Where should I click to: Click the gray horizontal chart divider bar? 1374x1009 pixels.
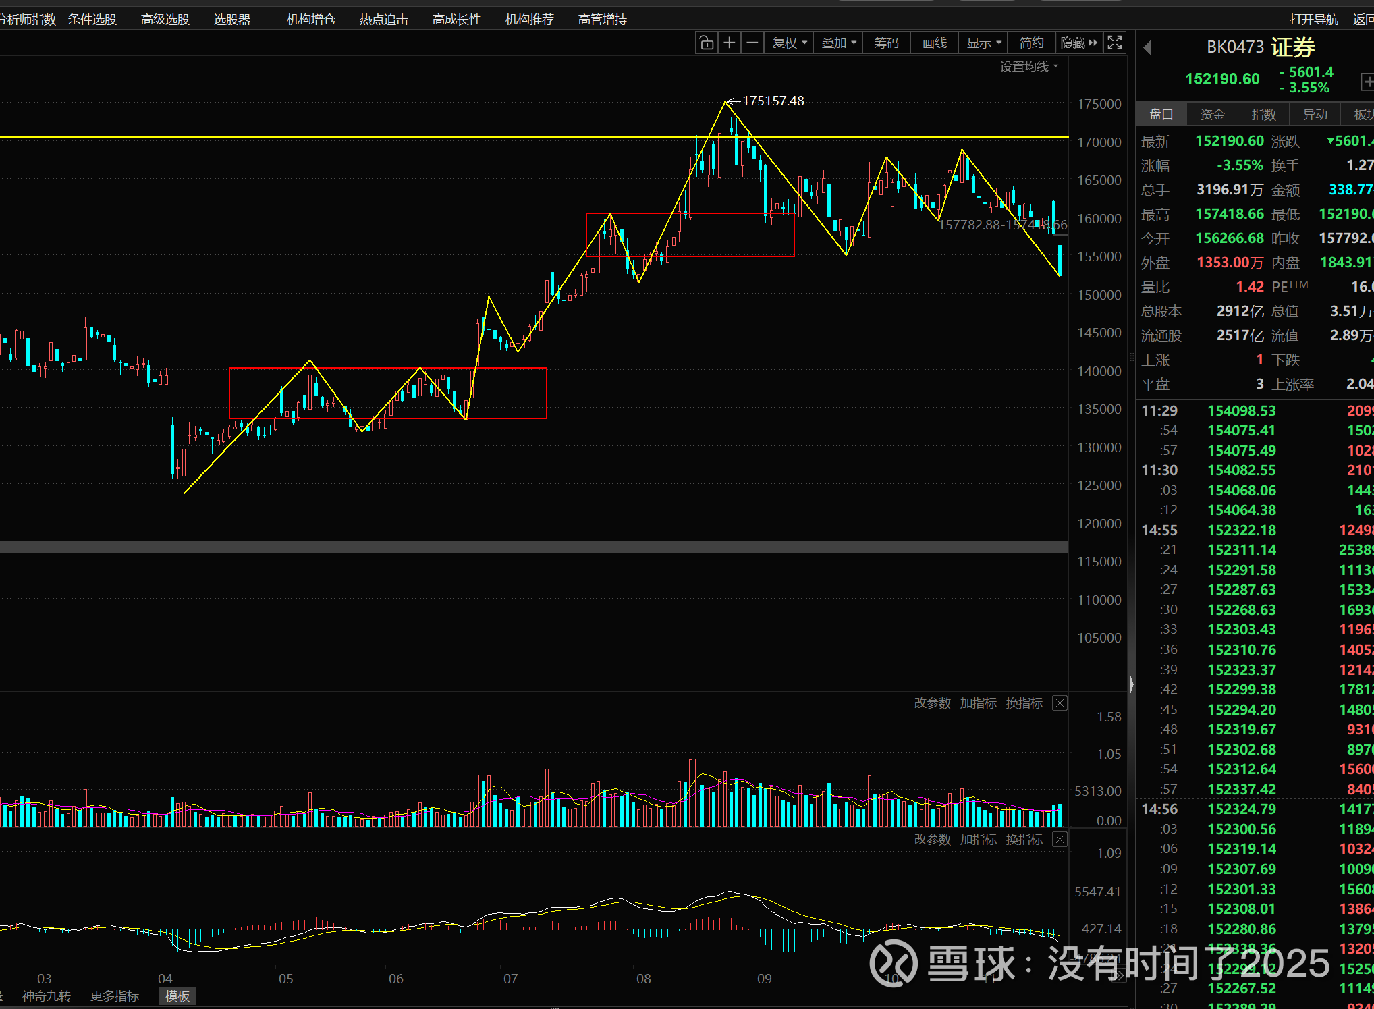click(533, 547)
